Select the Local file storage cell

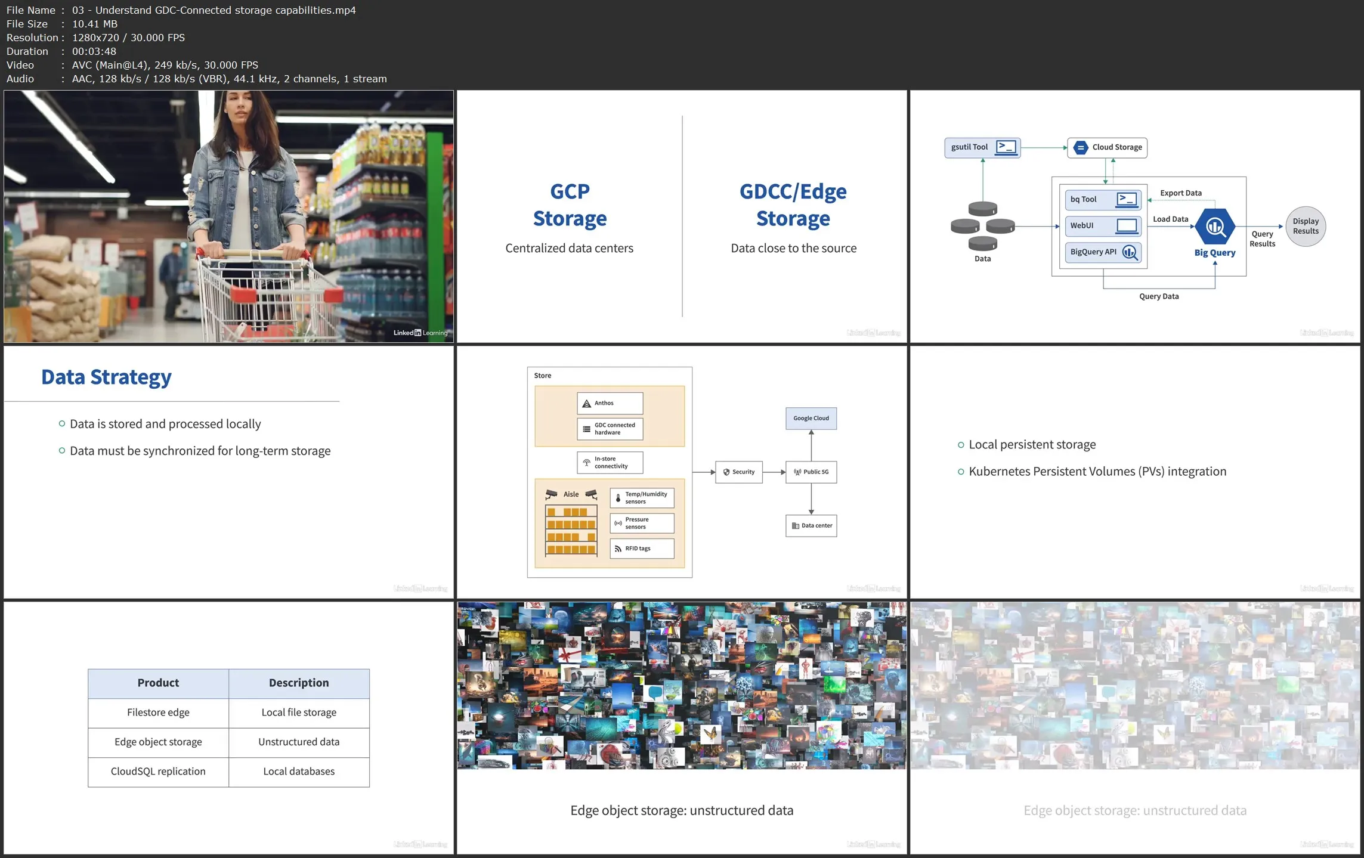pyautogui.click(x=299, y=713)
